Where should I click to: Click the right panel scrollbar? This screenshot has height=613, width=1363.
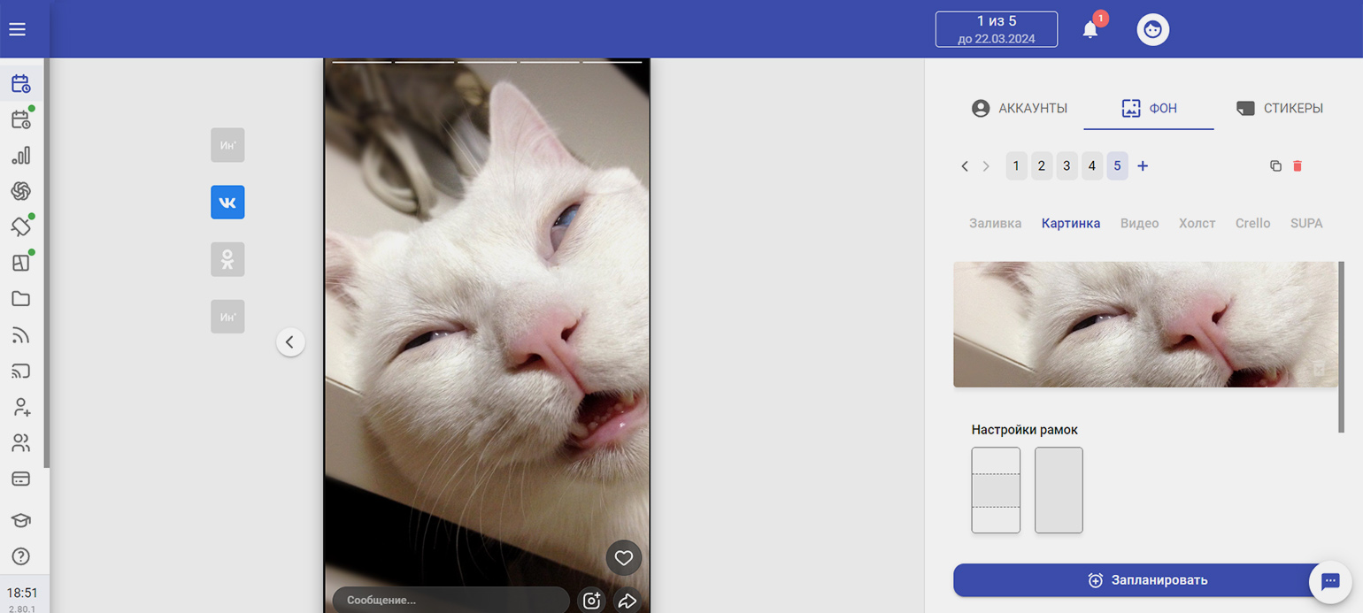click(1341, 347)
